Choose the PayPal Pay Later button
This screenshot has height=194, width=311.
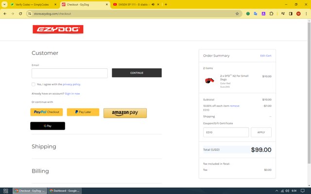pyautogui.click(x=83, y=112)
